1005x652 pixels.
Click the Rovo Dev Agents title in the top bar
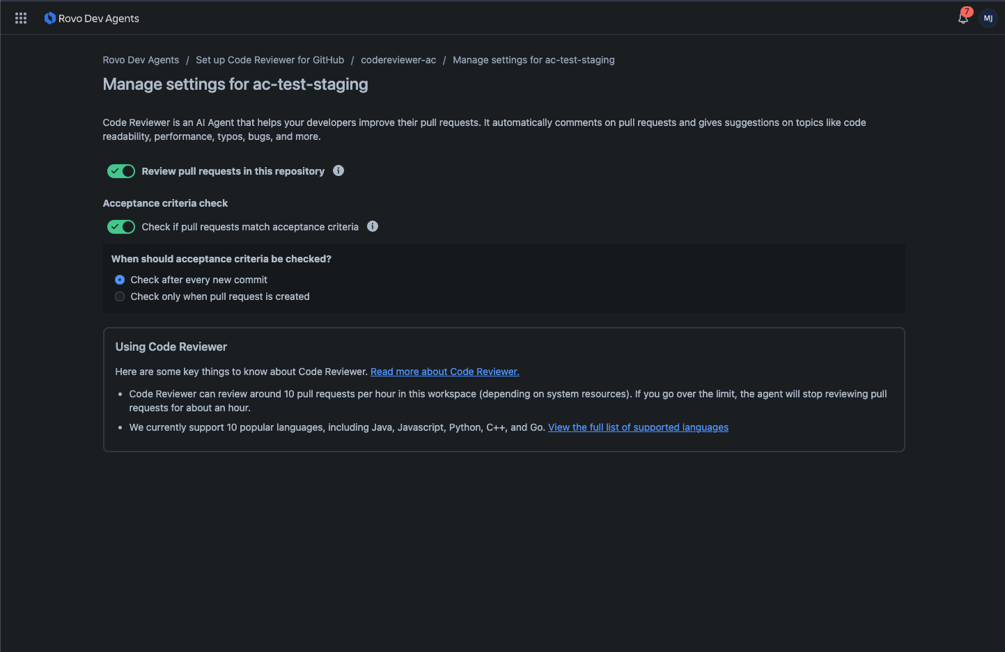98,18
